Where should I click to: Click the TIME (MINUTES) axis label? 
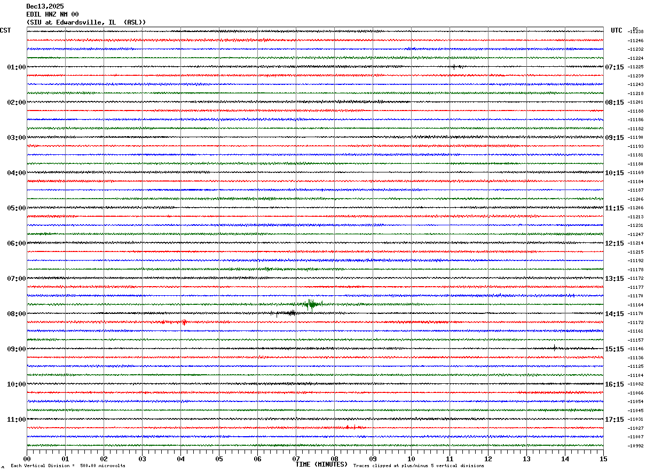coord(321,464)
